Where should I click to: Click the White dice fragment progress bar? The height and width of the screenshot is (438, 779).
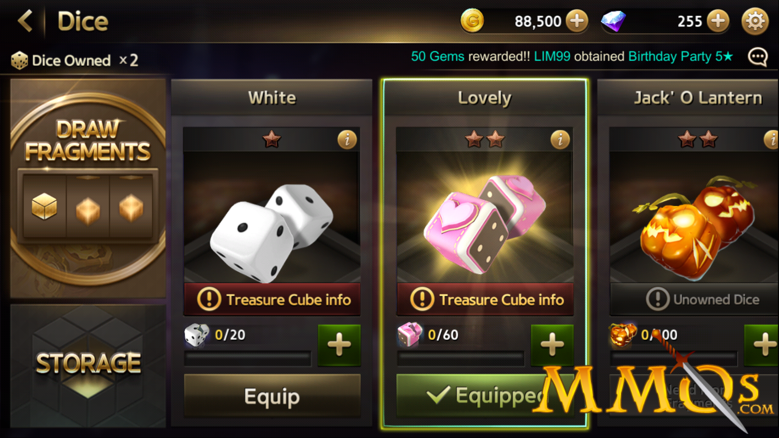tap(248, 359)
